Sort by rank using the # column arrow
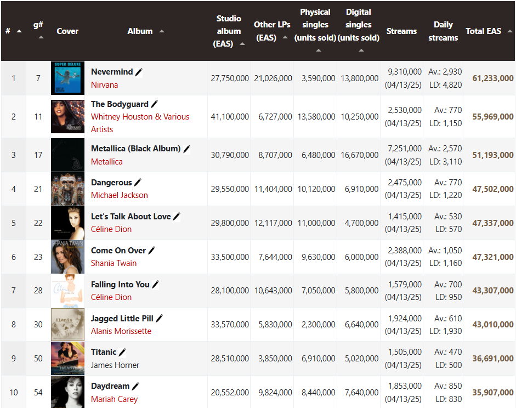This screenshot has width=516, height=408. pos(19,31)
